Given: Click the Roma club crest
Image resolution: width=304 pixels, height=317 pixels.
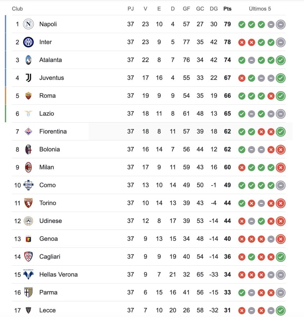Looking at the screenshot, I should tap(28, 96).
